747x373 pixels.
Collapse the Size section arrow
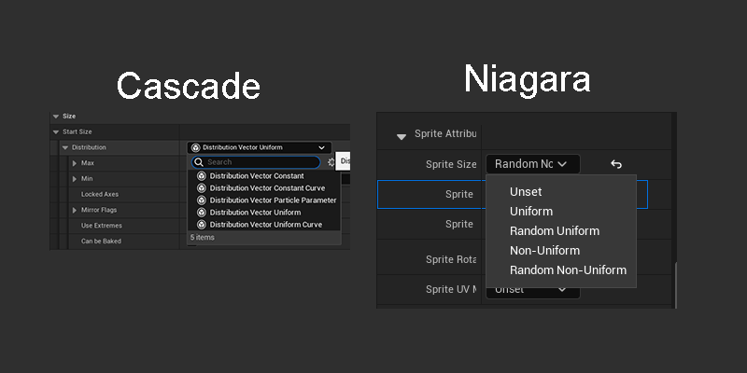click(56, 116)
